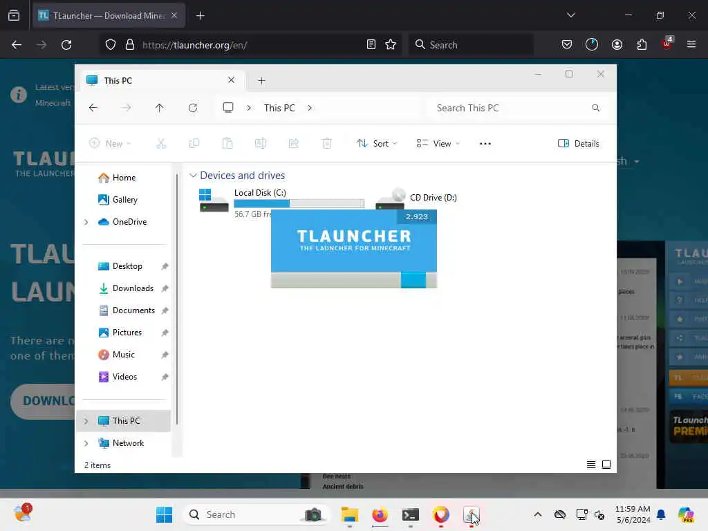This screenshot has height=531, width=708.
Task: Open uBlock Origin extension icon
Action: pos(667,44)
